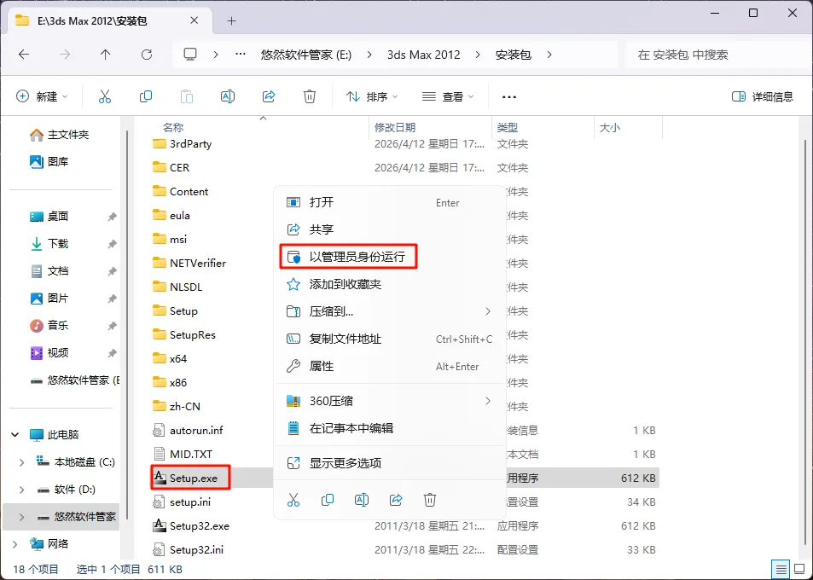The height and width of the screenshot is (580, 813).
Task: Select the MID.TXT file
Action: point(183,454)
